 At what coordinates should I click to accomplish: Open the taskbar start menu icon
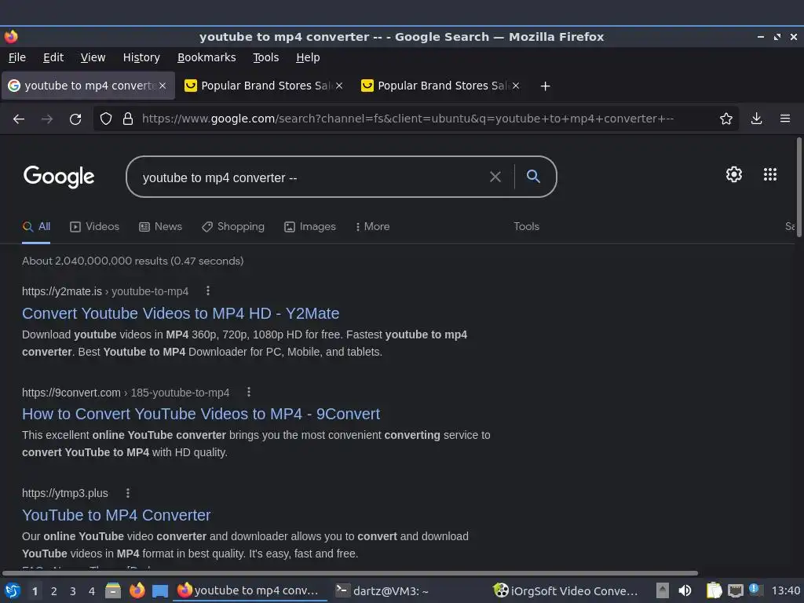click(x=13, y=590)
